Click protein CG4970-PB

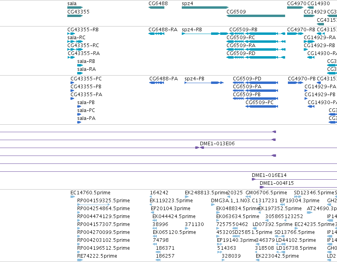(x=295, y=83)
